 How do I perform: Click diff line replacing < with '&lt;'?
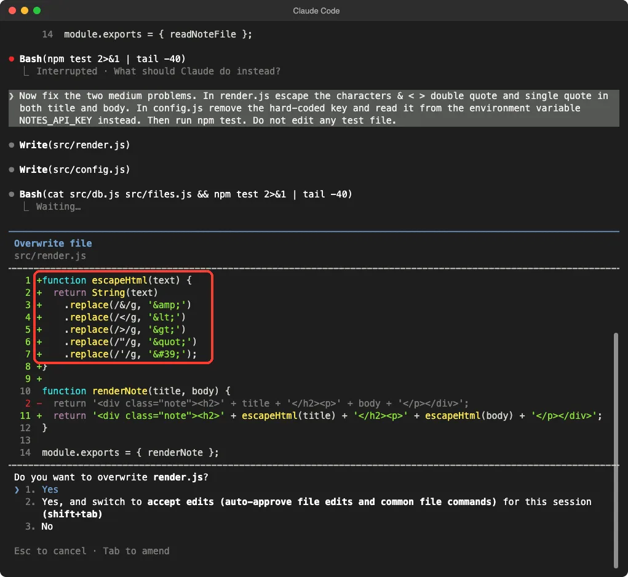(125, 317)
